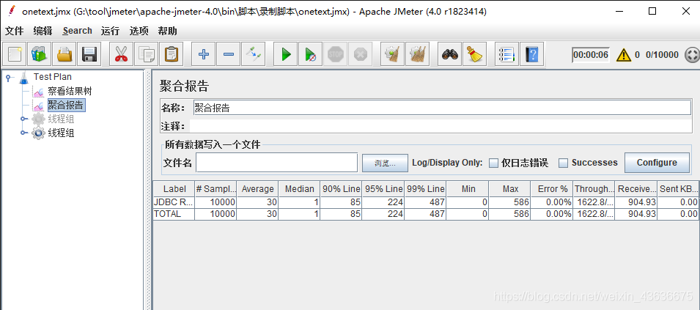Click the Sent KB column header
The width and height of the screenshot is (700, 310).
click(678, 188)
